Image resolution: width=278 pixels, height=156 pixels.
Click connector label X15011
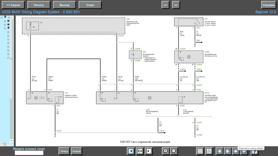click(x=199, y=69)
